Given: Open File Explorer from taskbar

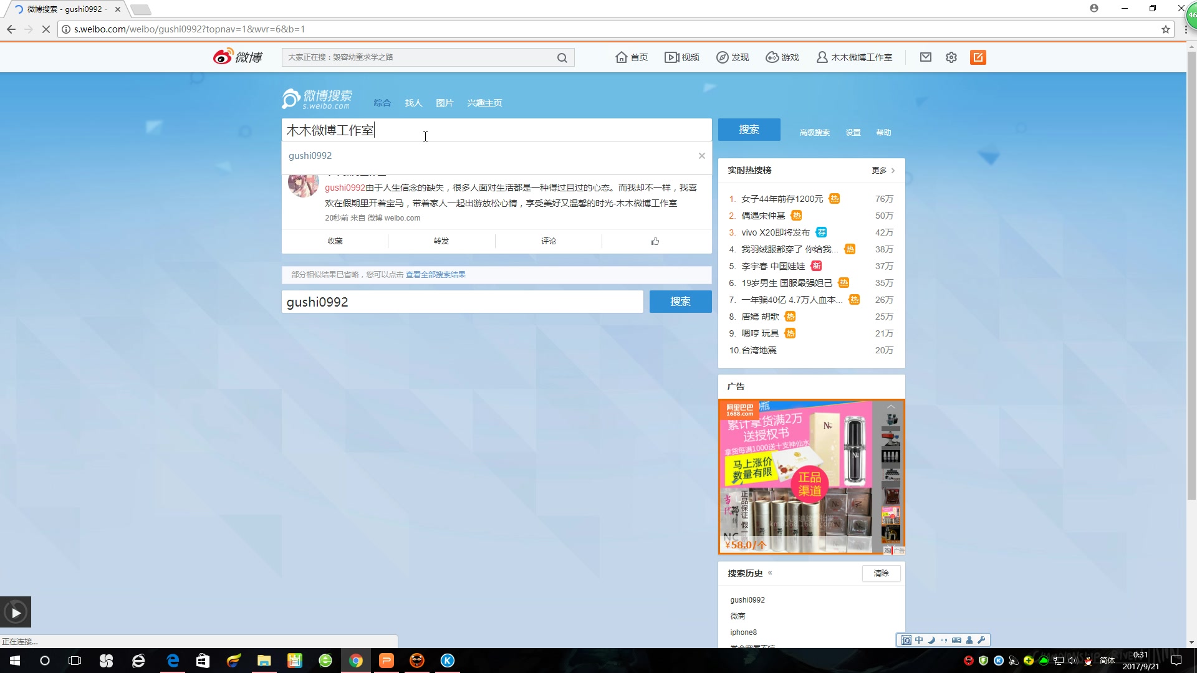Looking at the screenshot, I should (264, 661).
